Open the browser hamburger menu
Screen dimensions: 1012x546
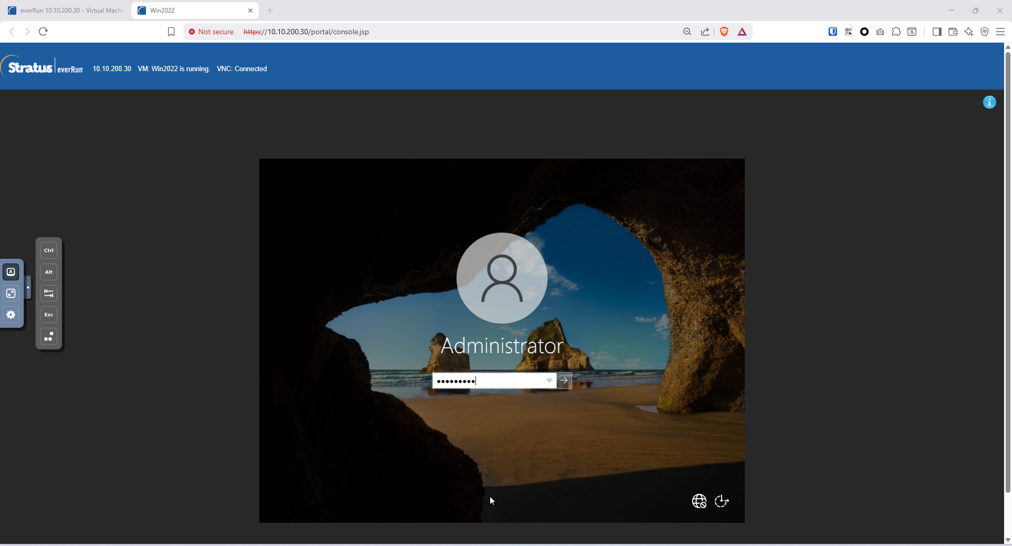point(1000,32)
